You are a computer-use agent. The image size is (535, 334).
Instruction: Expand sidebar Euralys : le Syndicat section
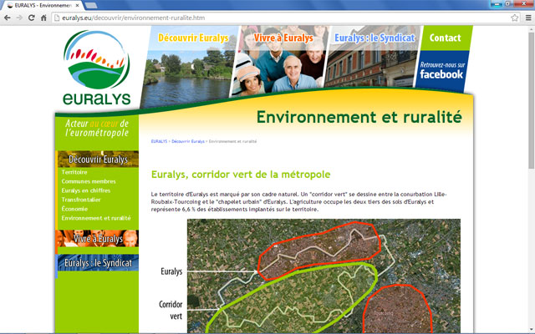pyautogui.click(x=98, y=263)
